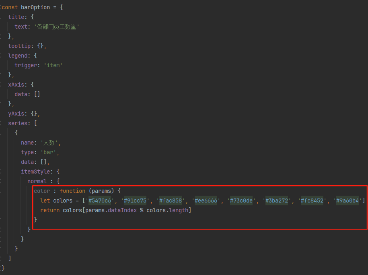Image resolution: width=368 pixels, height=275 pixels.
Task: Click the yAxis property key
Action: (16, 114)
